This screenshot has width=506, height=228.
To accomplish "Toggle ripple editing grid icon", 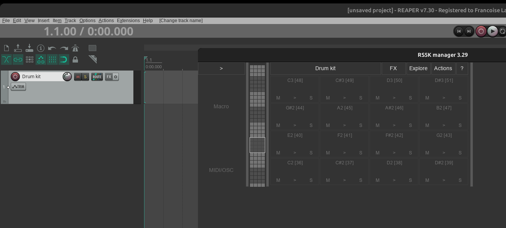I will coord(29,59).
